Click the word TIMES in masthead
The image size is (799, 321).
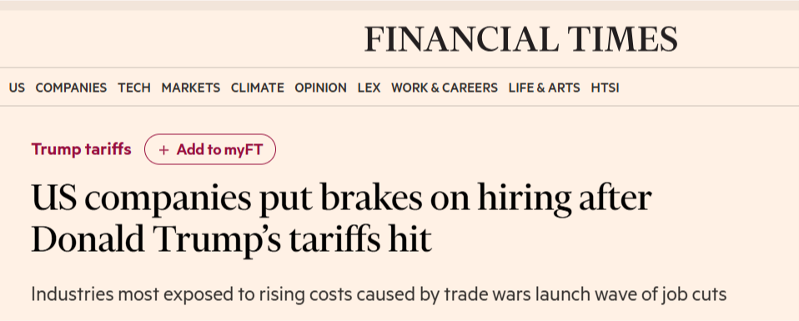[622, 39]
